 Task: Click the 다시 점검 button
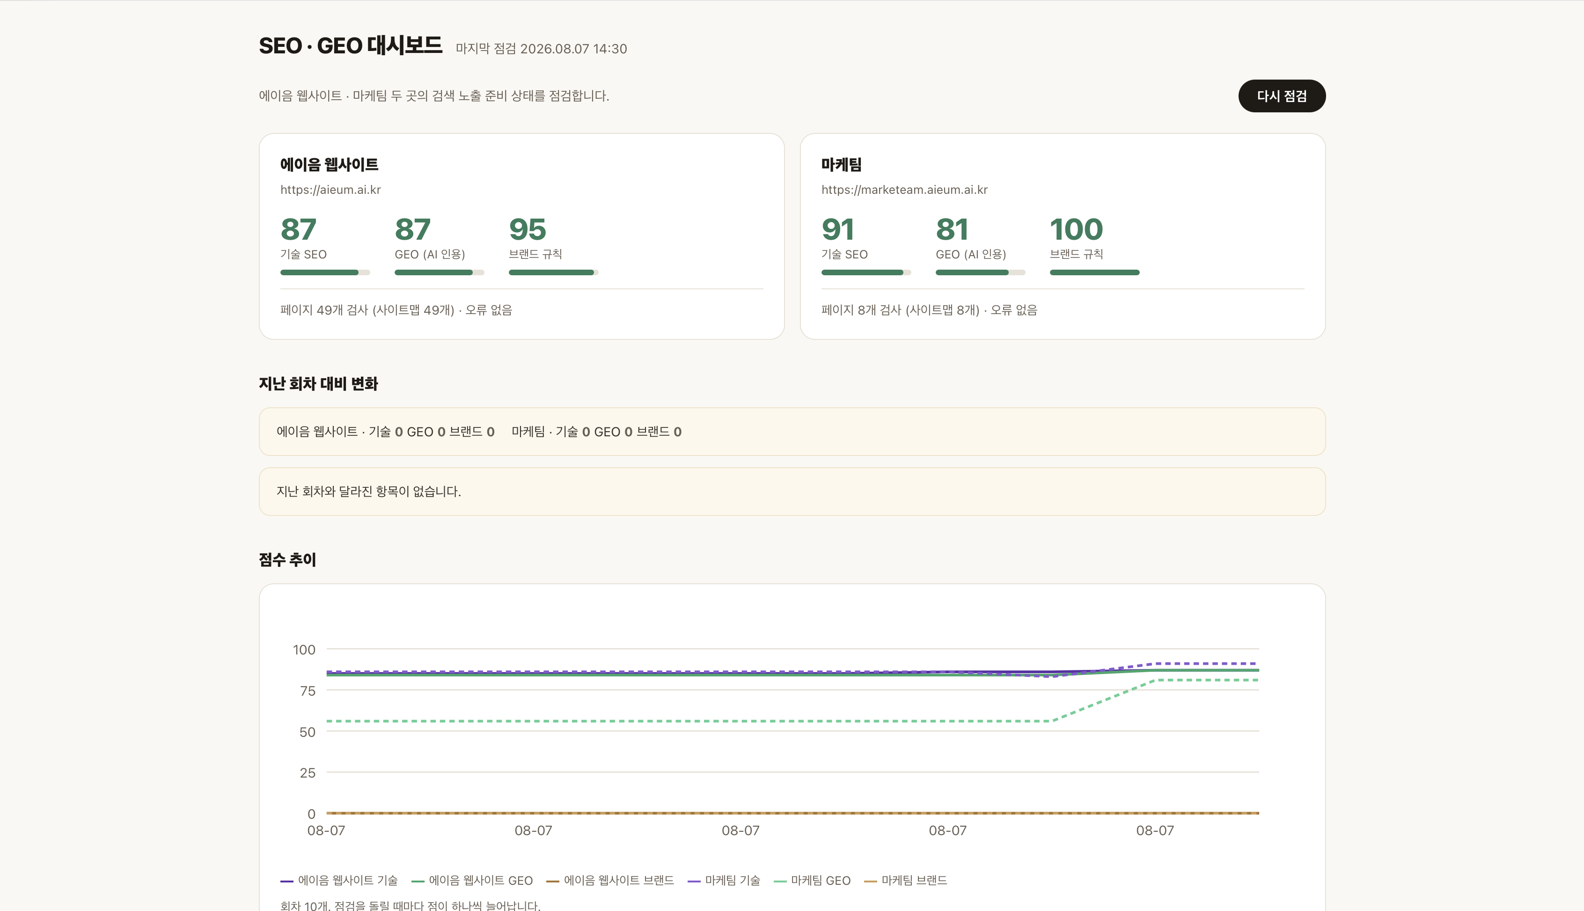[1281, 96]
